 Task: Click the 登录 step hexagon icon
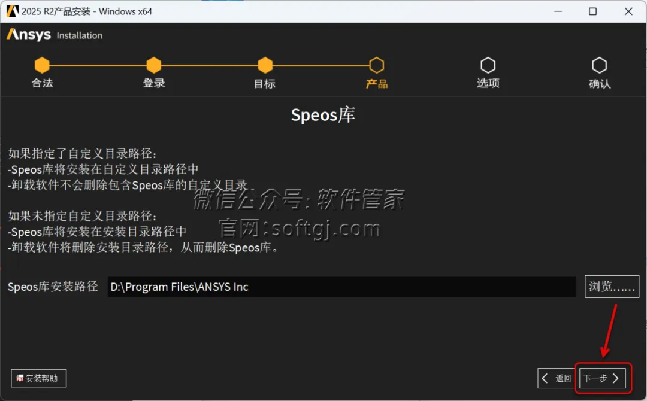153,65
